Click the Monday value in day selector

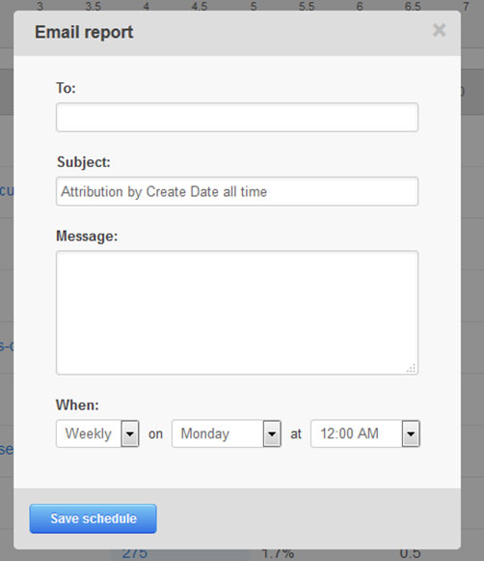[205, 434]
